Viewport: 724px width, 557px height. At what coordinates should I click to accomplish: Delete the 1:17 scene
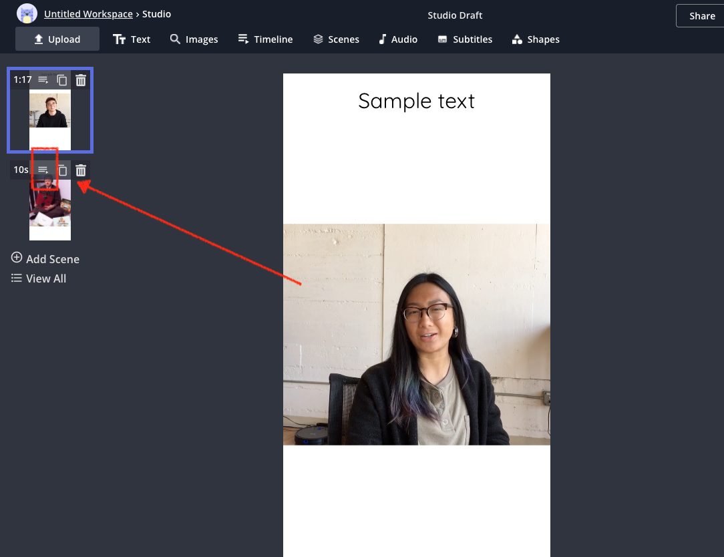(x=81, y=80)
